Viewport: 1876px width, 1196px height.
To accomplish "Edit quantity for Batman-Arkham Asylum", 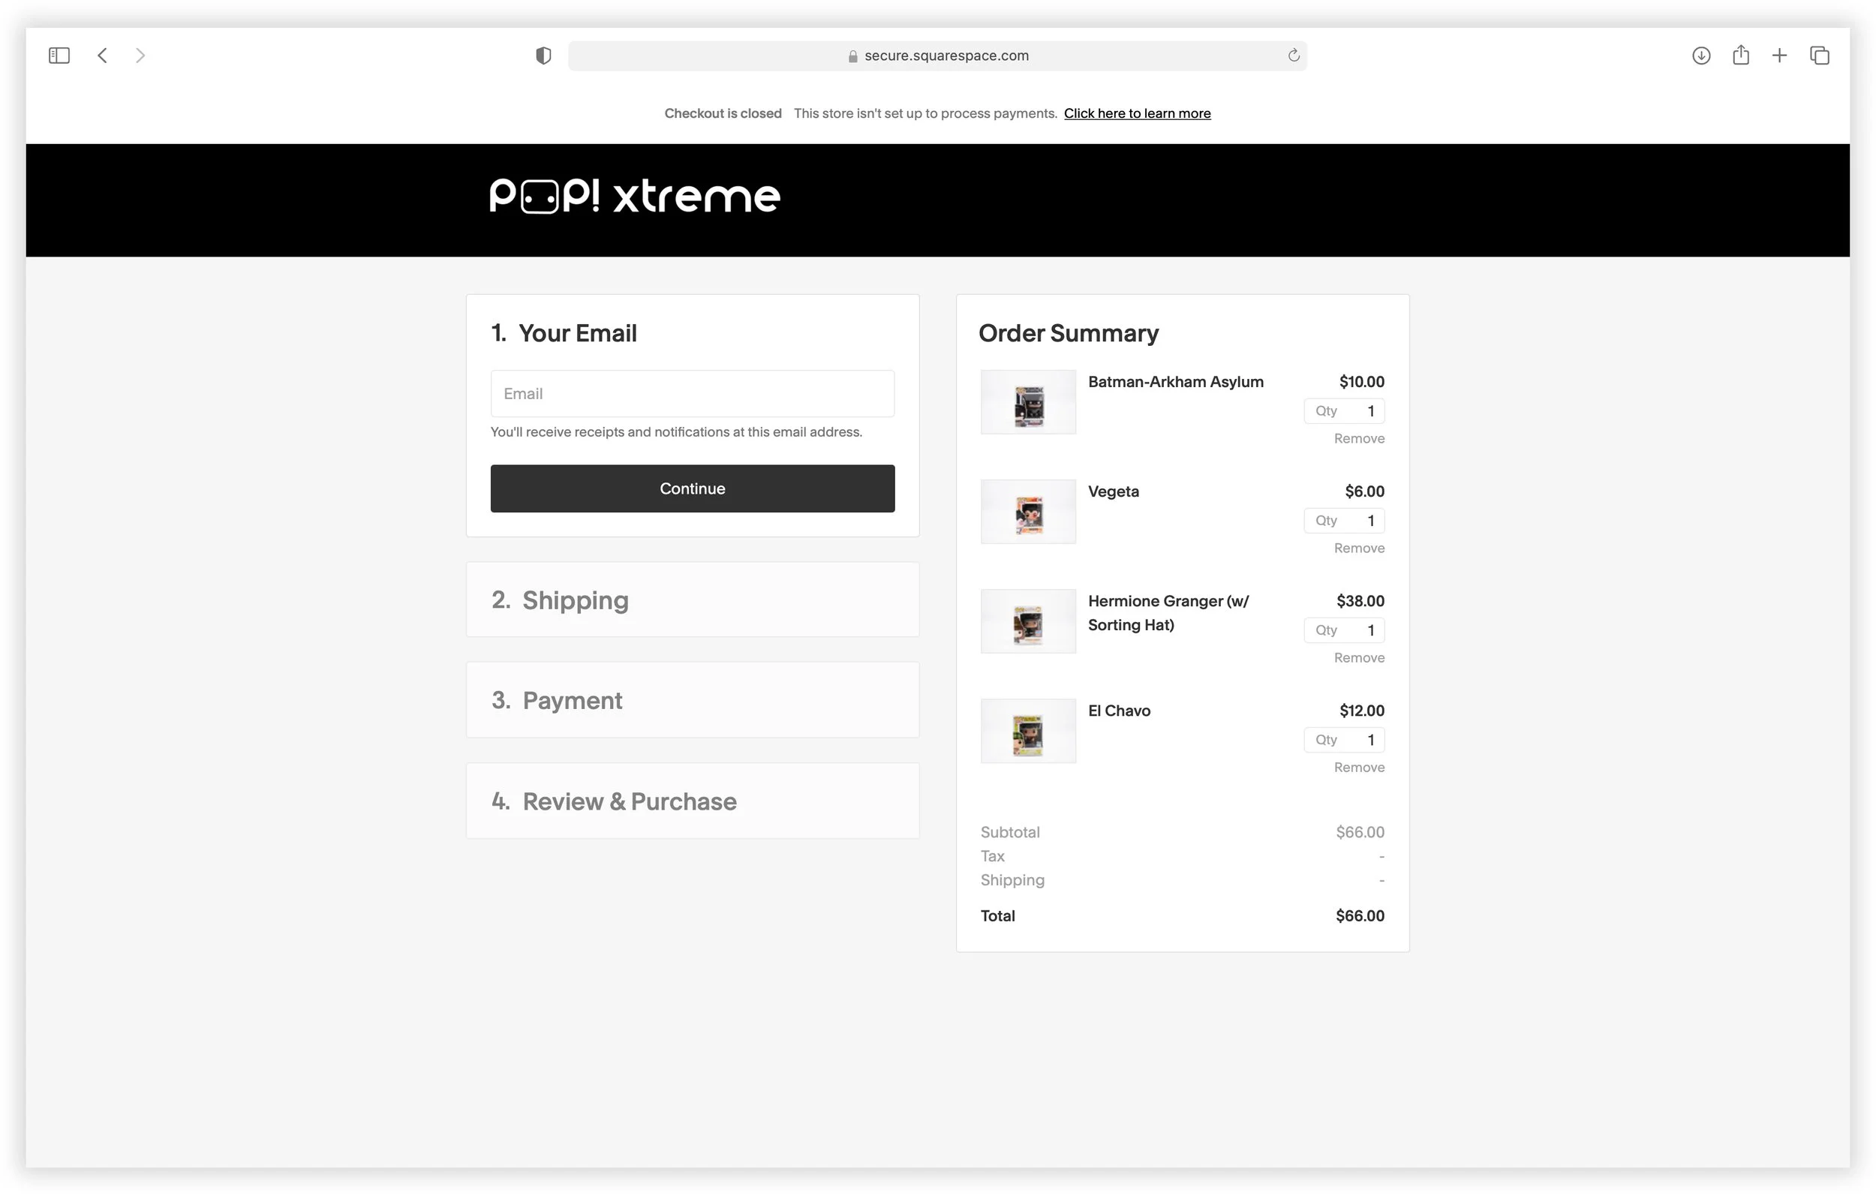I will tap(1345, 411).
